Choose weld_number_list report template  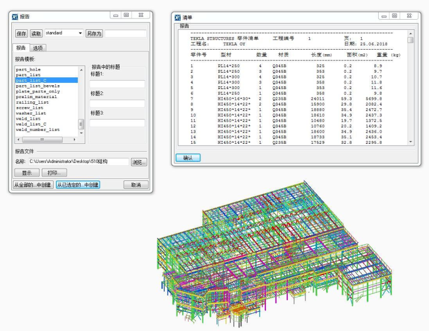click(38, 130)
